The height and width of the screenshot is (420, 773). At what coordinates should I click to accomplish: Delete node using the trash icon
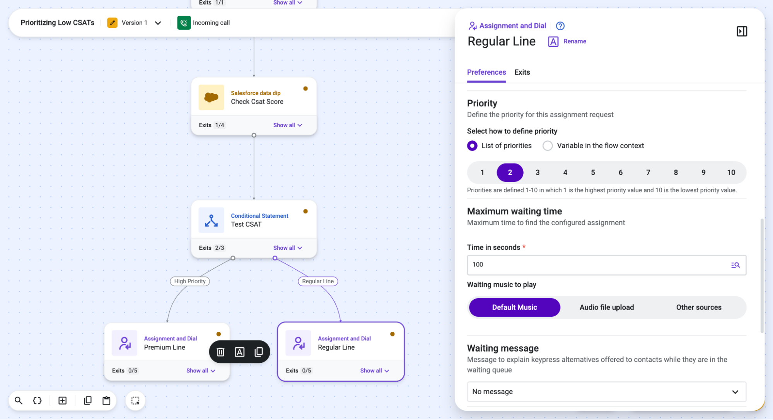(x=220, y=352)
